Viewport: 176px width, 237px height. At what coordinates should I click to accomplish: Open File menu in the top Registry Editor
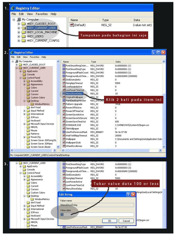(x=14, y=14)
